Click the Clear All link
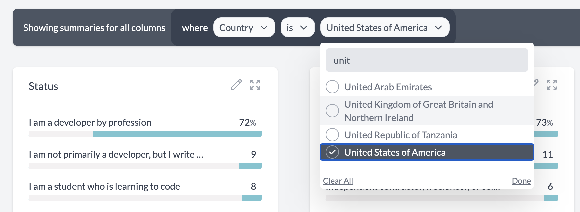Image resolution: width=580 pixels, height=212 pixels. click(338, 181)
